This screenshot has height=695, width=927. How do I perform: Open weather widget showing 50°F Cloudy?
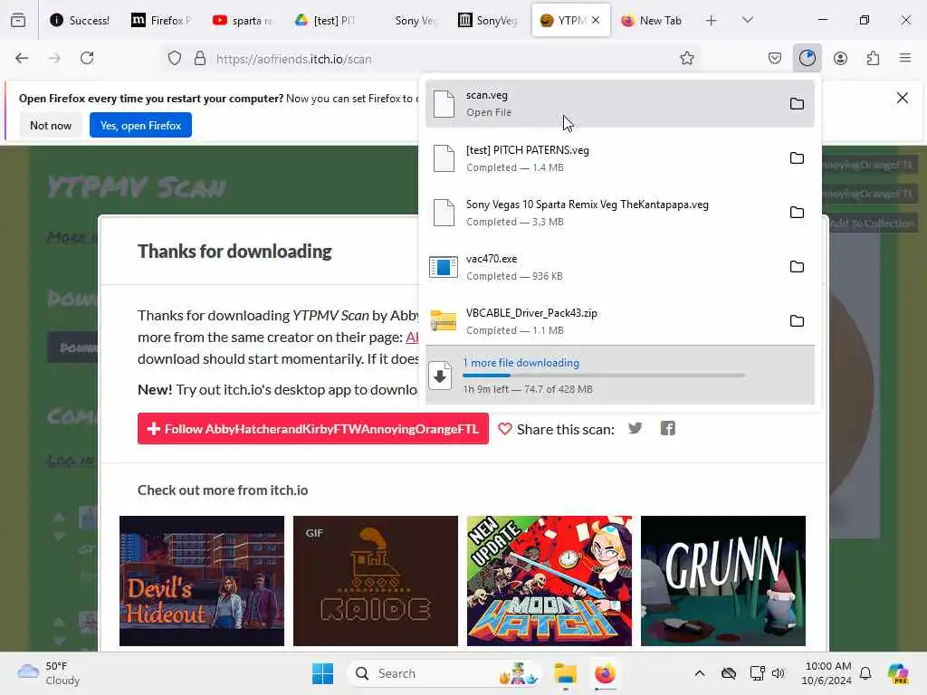click(49, 673)
